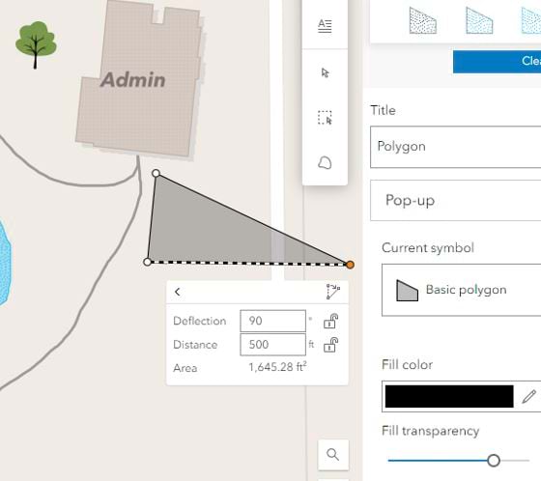
Task: Click the Area value 1,645.28 ft²
Action: pos(278,367)
